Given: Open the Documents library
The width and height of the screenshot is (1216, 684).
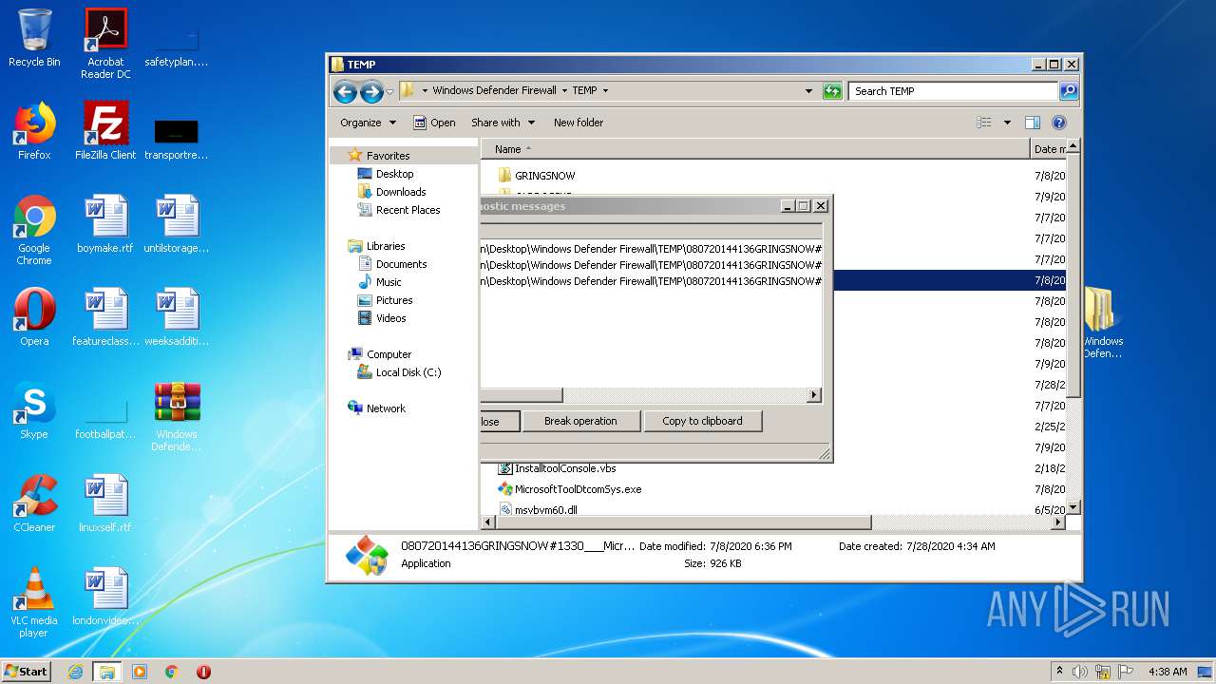Looking at the screenshot, I should pos(401,264).
